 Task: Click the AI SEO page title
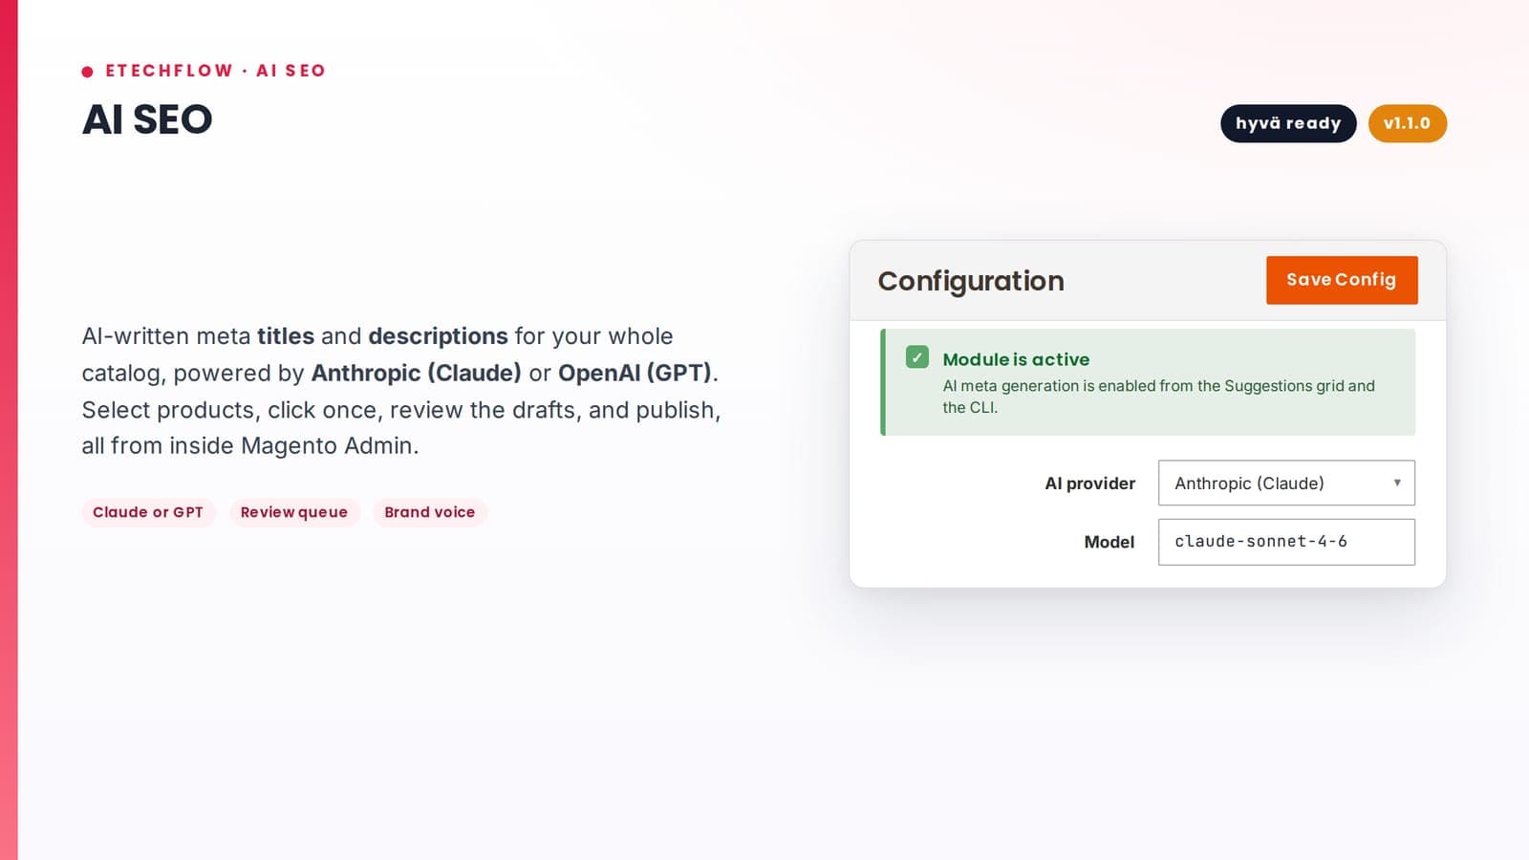pyautogui.click(x=147, y=119)
